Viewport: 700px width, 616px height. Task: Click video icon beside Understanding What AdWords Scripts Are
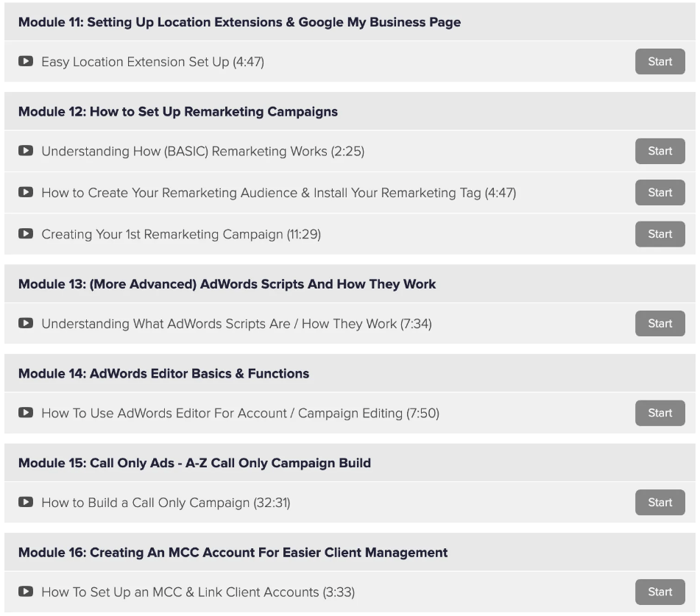point(26,323)
